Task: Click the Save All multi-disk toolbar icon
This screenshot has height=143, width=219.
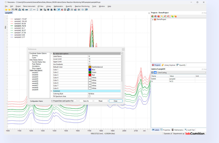Action: pos(16,10)
